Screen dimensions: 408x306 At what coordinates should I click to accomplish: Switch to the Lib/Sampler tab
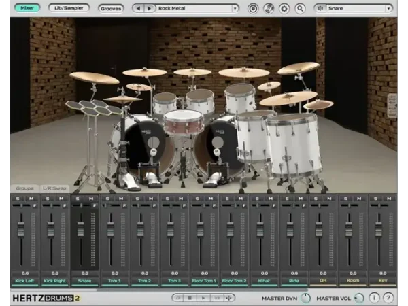click(x=69, y=8)
